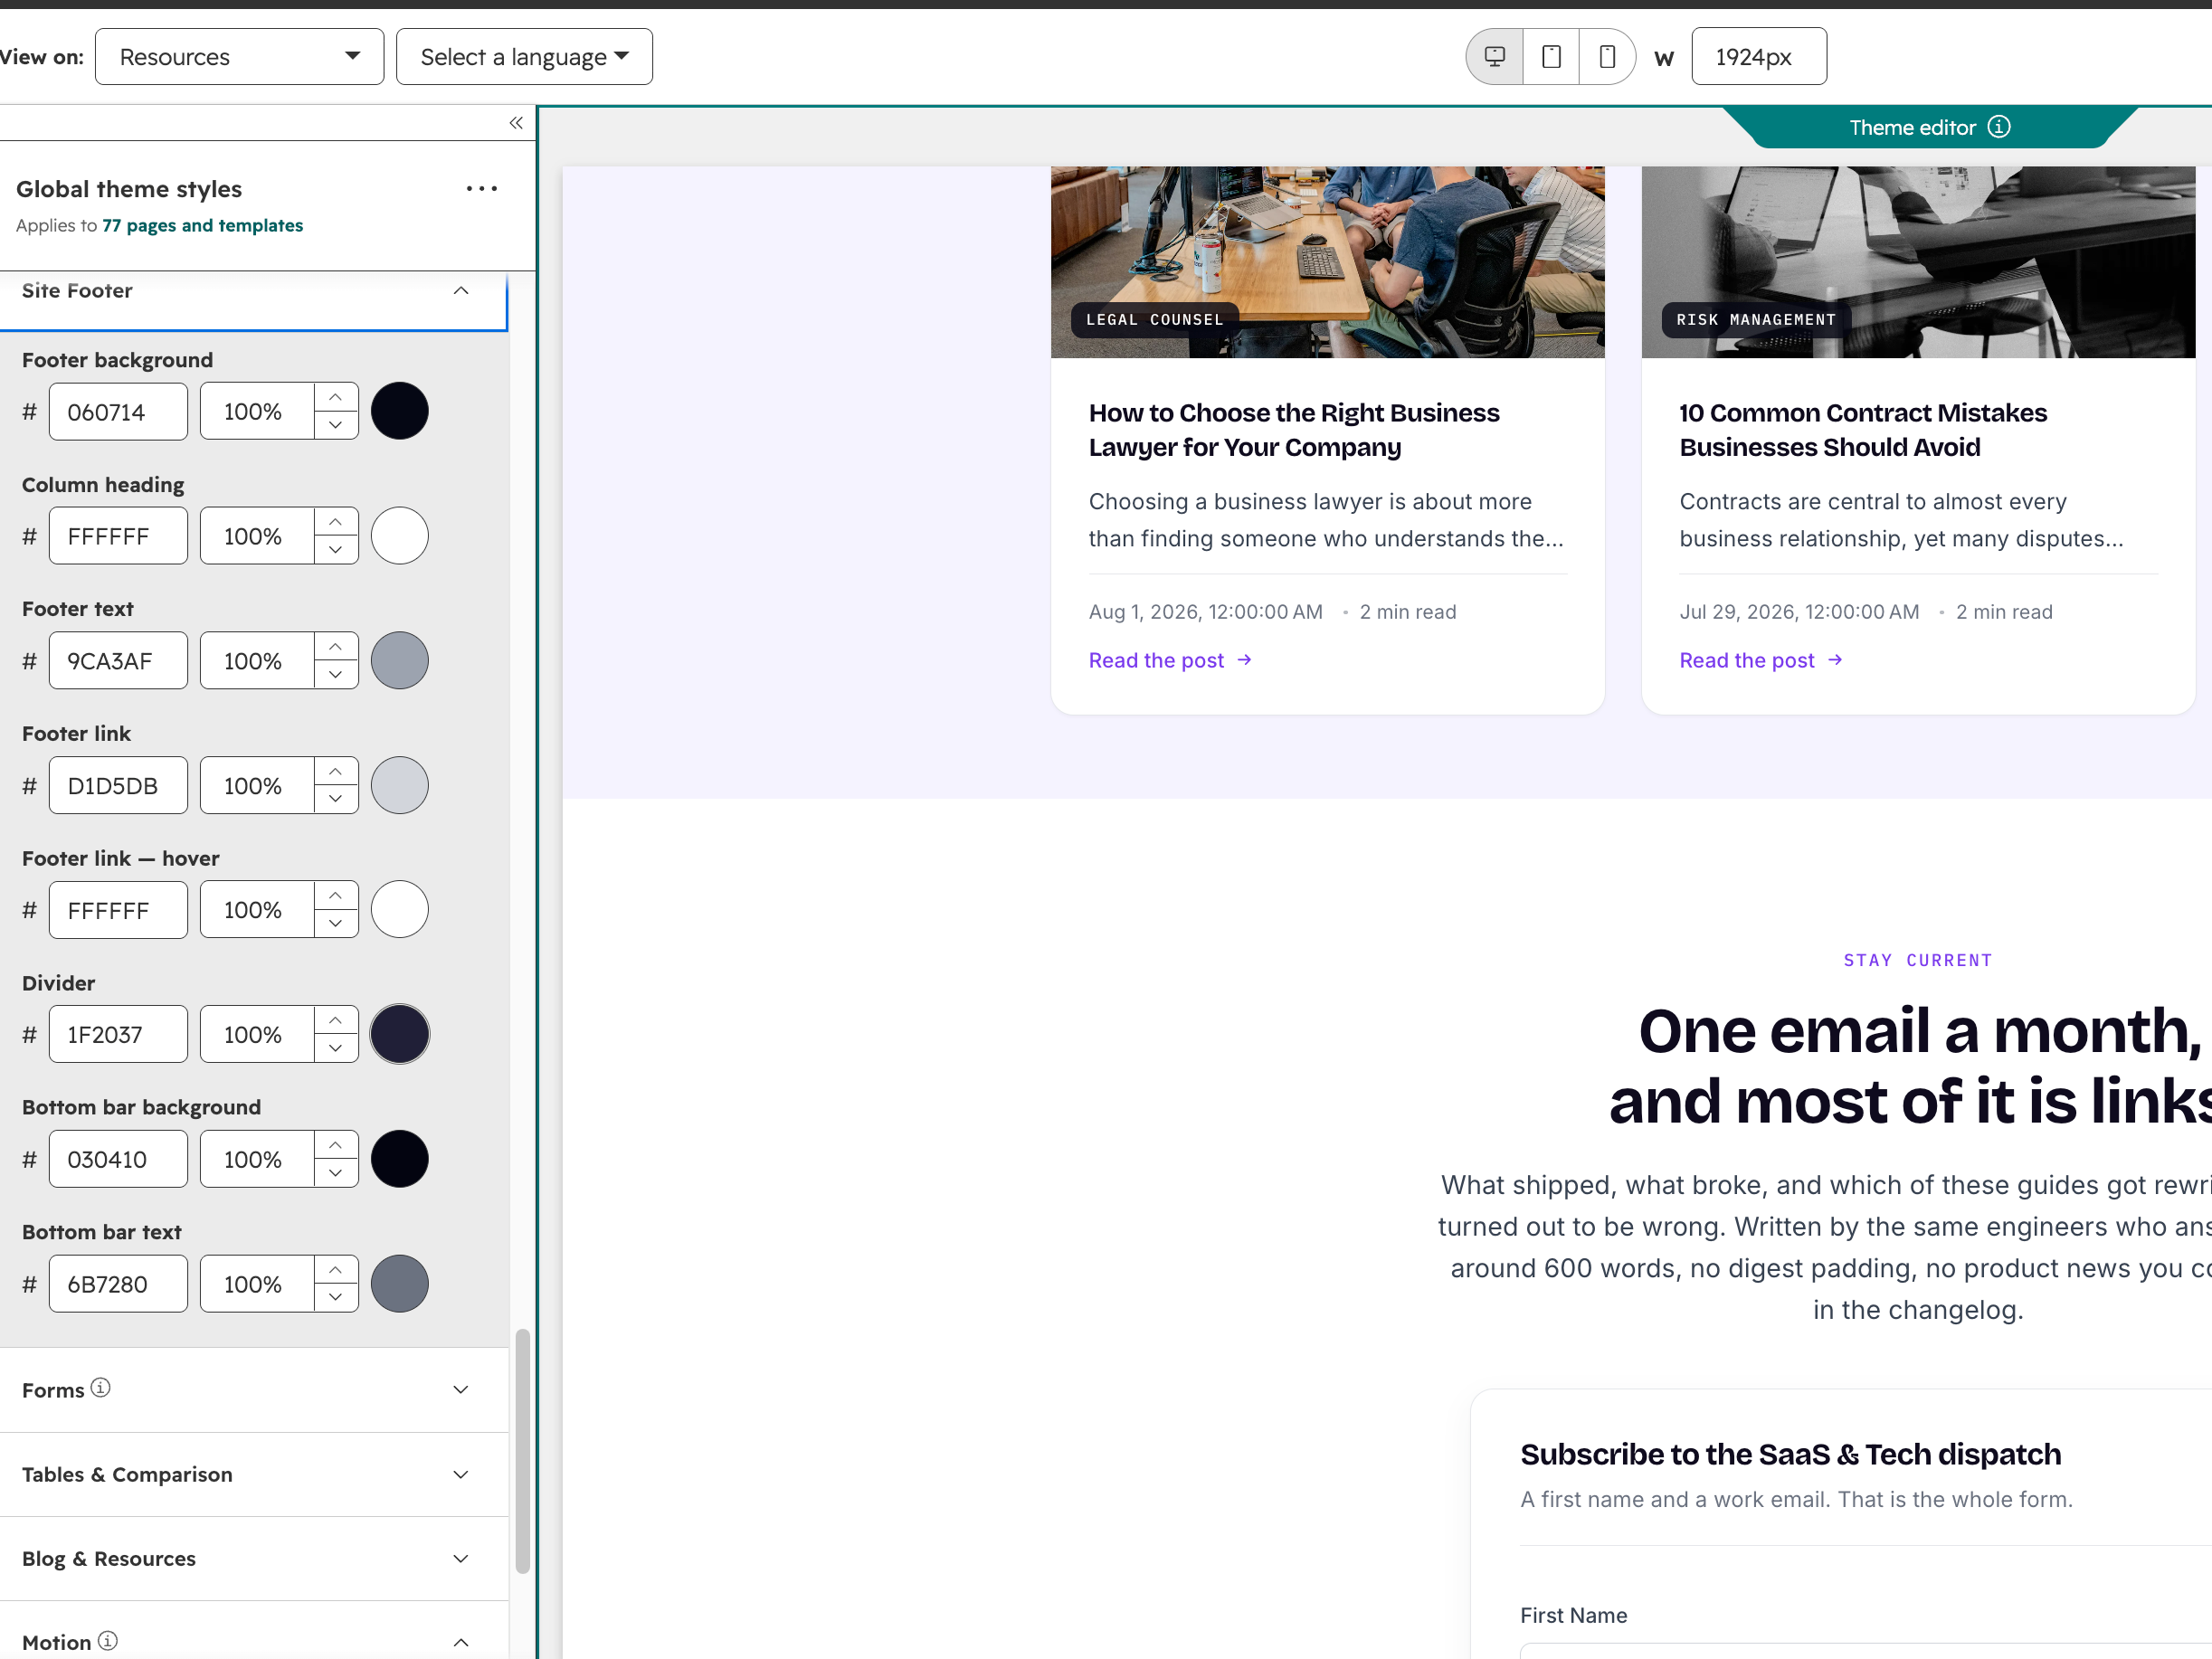This screenshot has height=1659, width=2212.
Task: Open Bottom bar text color swatch
Action: tap(400, 1284)
